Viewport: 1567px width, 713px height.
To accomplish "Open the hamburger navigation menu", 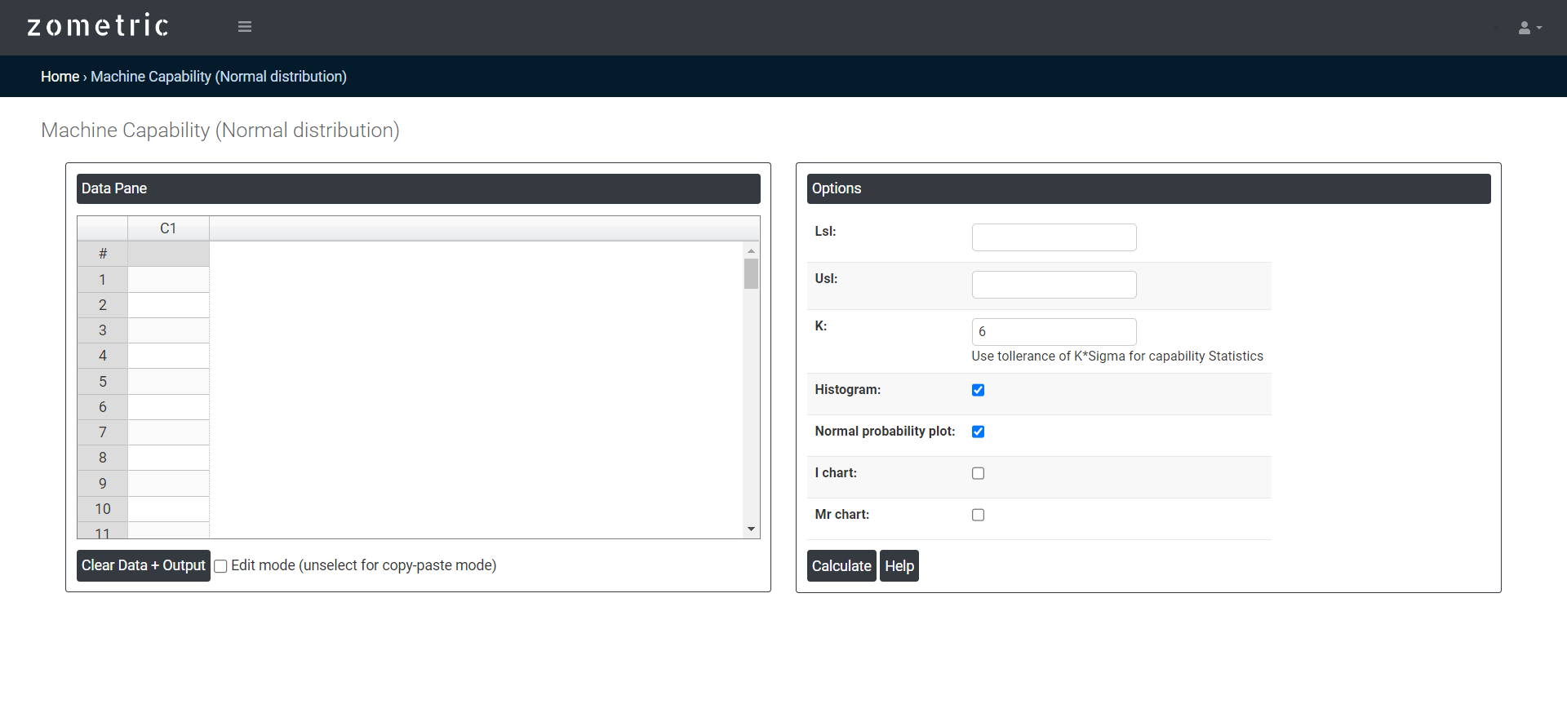I will pos(244,27).
